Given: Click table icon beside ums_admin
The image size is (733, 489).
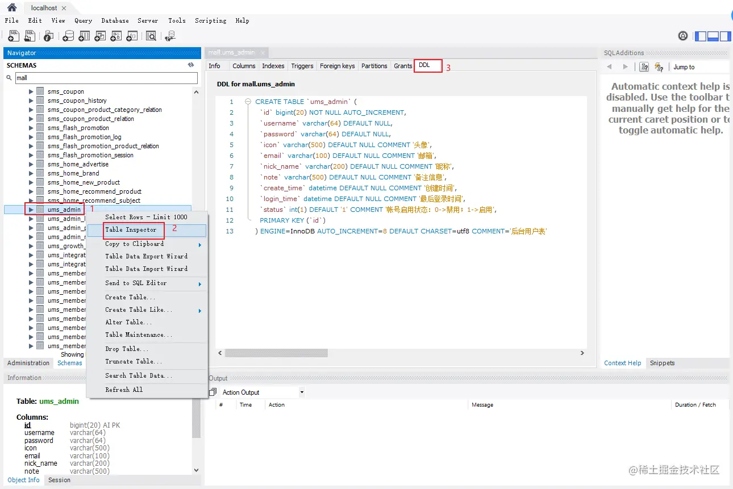Looking at the screenshot, I should tap(40, 210).
